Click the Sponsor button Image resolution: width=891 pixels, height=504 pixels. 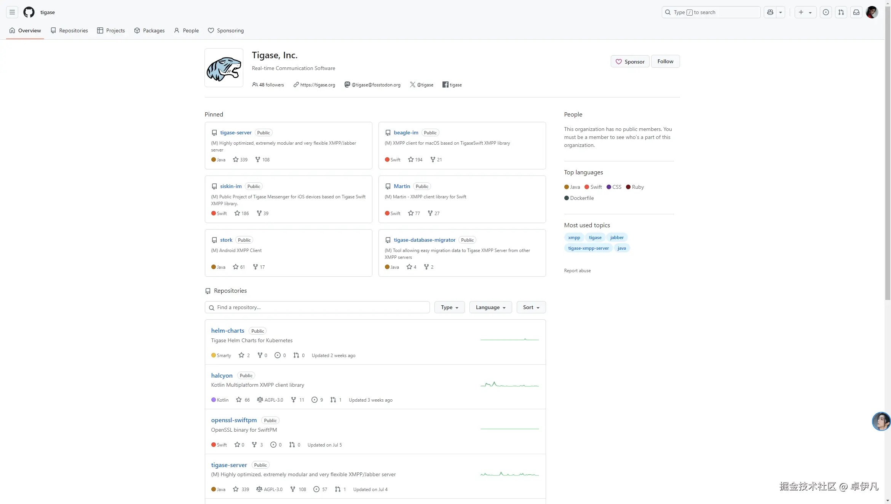[x=630, y=61]
